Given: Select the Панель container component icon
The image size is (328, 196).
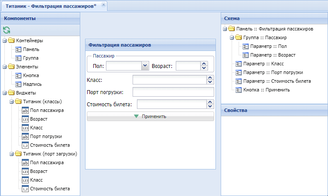Looking at the screenshot, I should 18,50.
